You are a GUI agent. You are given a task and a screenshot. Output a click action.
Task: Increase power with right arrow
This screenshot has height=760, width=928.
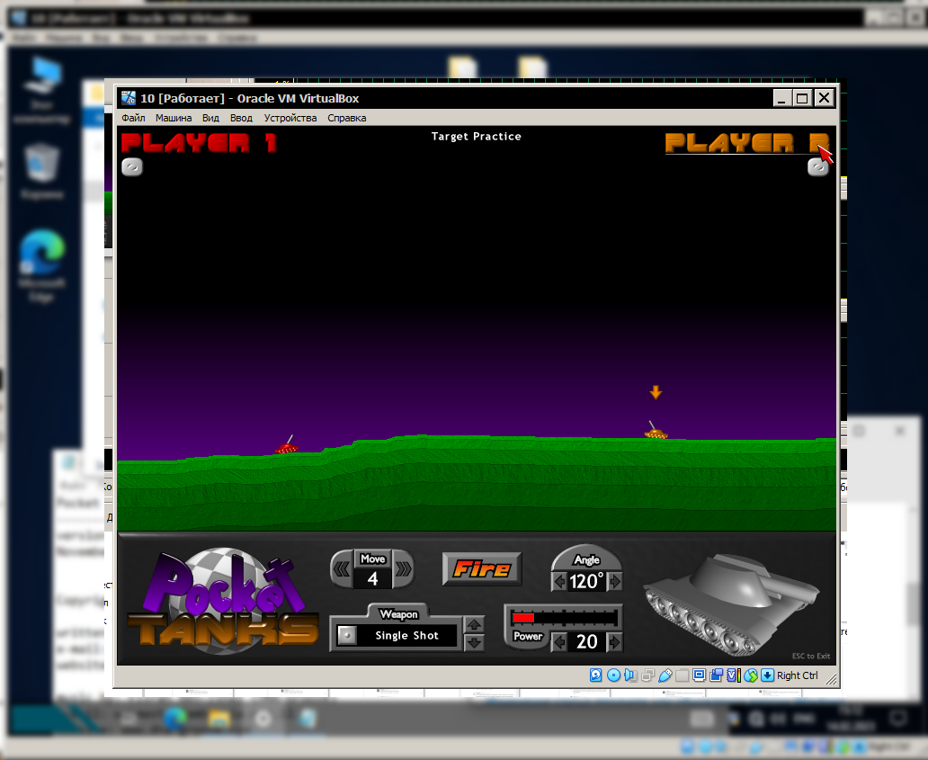615,641
